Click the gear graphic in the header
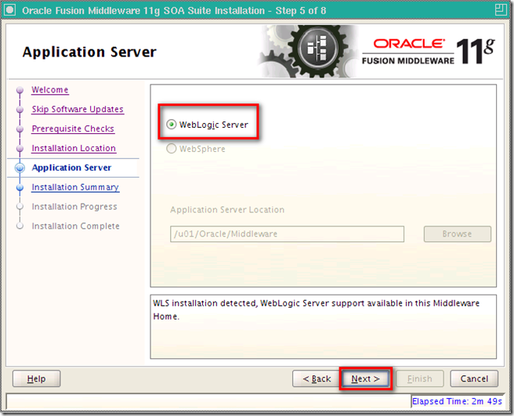The width and height of the screenshot is (514, 416). (x=309, y=51)
